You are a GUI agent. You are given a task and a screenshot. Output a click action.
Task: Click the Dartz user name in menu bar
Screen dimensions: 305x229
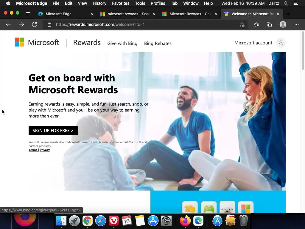[x=274, y=3]
